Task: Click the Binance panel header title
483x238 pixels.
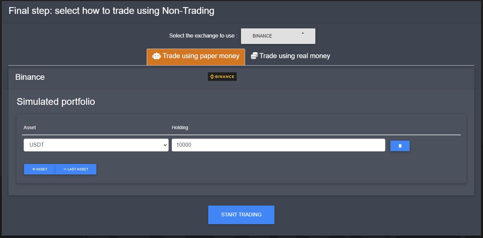Action: point(30,77)
